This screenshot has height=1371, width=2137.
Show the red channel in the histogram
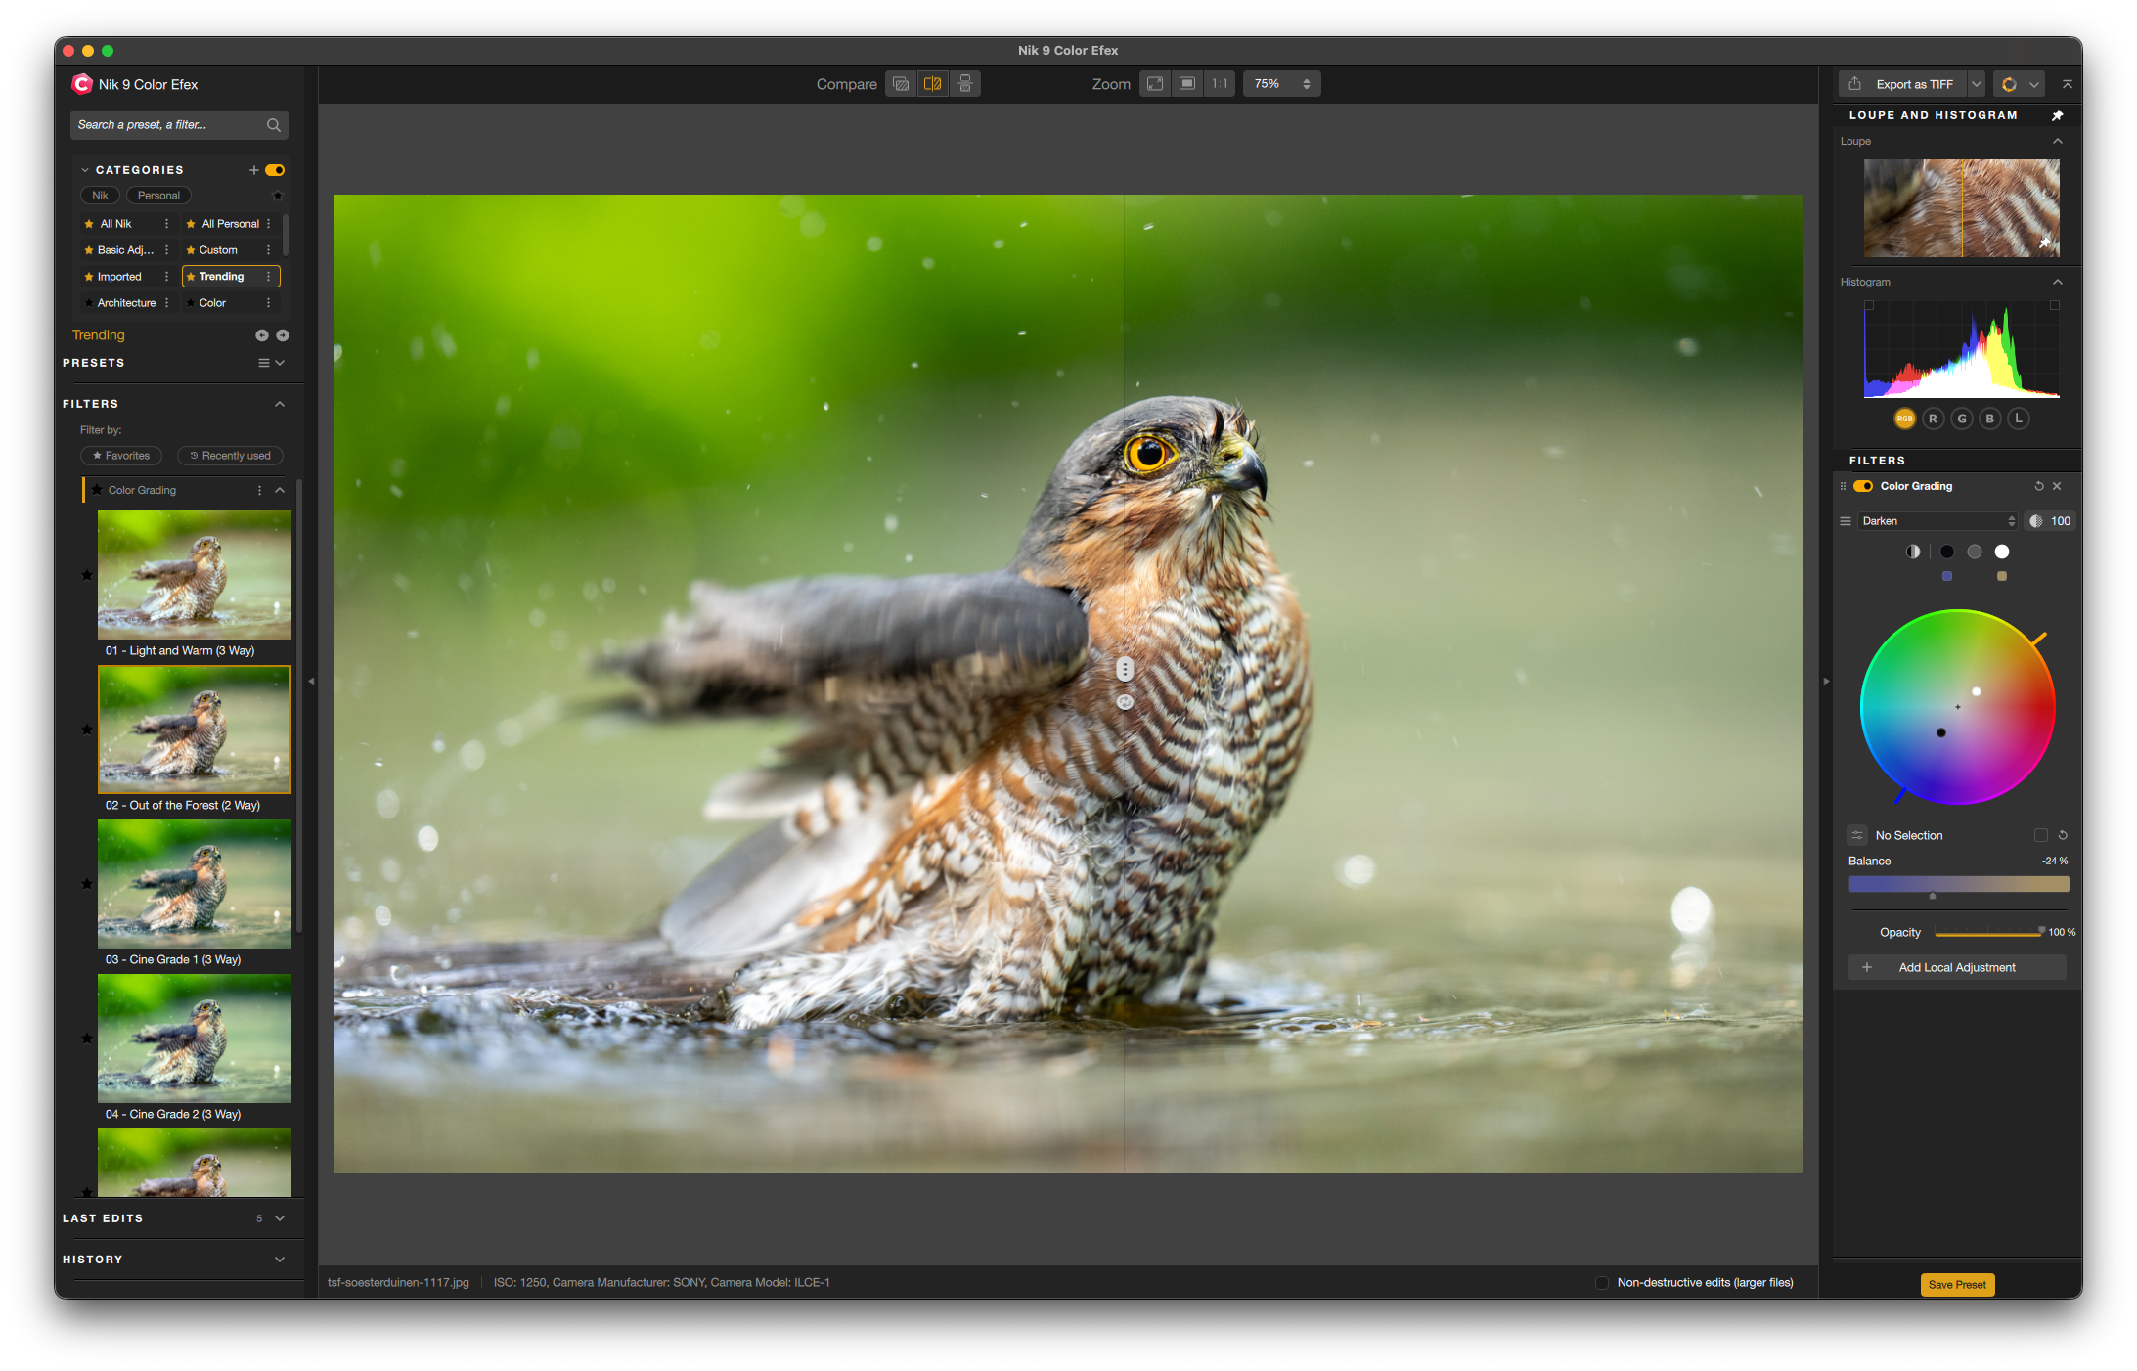(1933, 418)
